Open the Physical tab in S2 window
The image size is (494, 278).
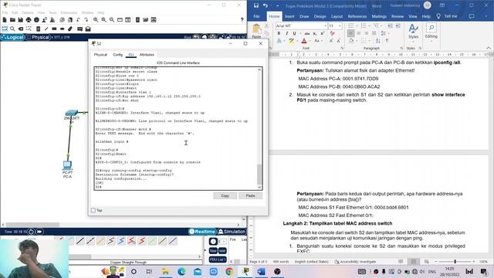tap(100, 55)
